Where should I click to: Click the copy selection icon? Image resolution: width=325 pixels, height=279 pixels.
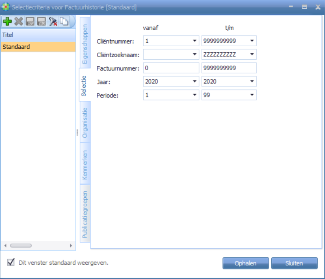tap(64, 22)
